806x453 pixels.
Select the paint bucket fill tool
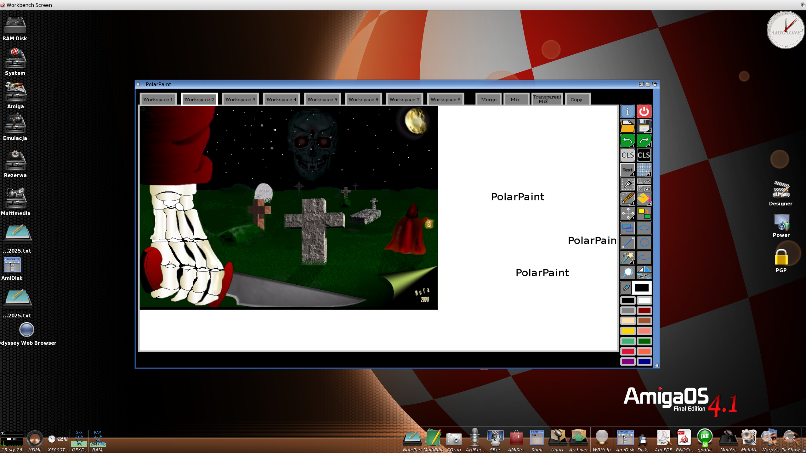(644, 199)
